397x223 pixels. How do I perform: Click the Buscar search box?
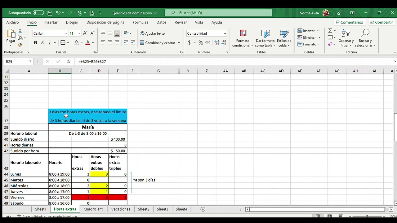click(218, 13)
